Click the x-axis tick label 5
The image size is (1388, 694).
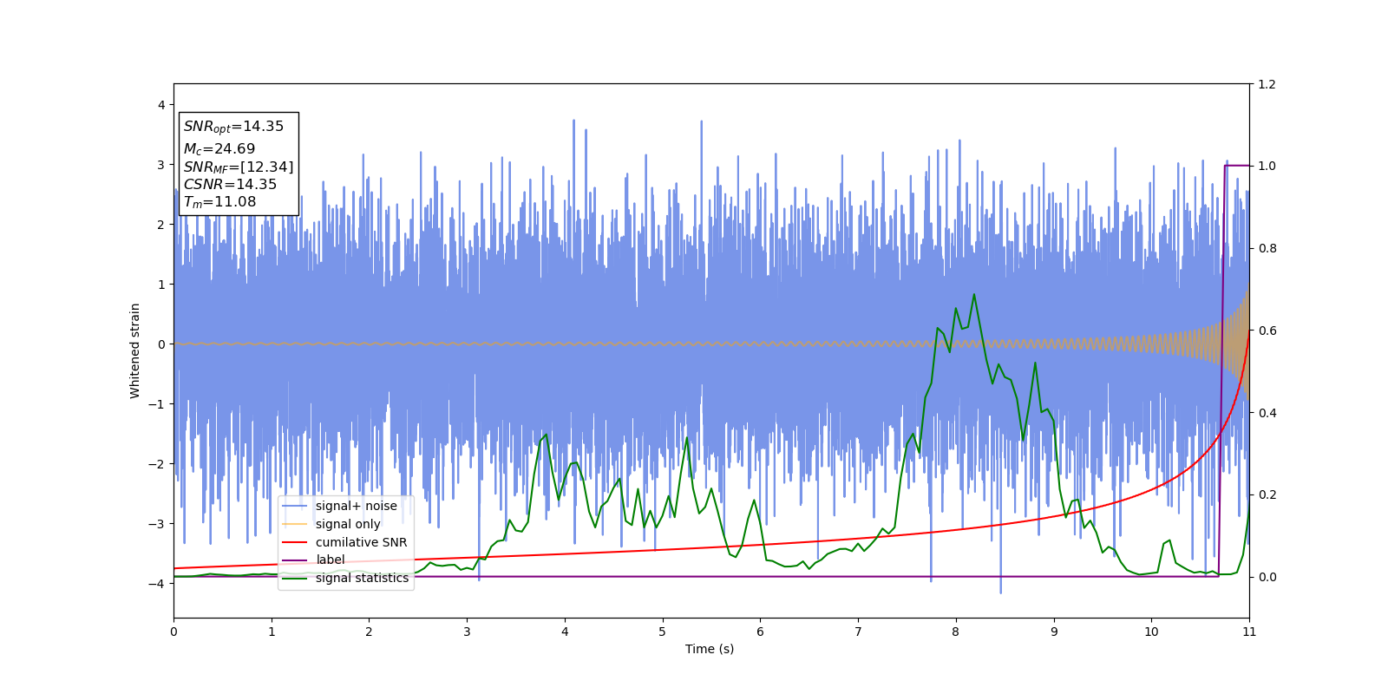point(662,632)
